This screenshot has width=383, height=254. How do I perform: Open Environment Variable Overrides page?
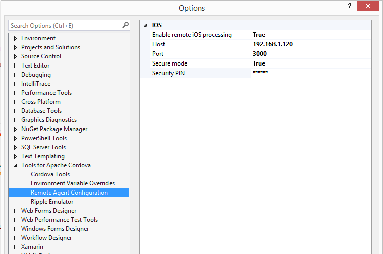coord(72,183)
